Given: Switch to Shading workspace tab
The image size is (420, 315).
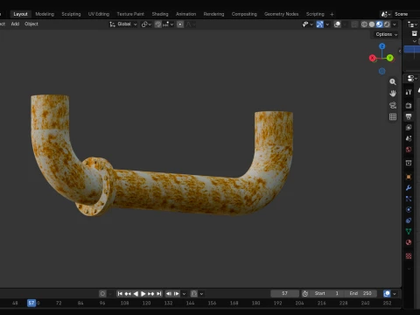Looking at the screenshot, I should (x=160, y=14).
